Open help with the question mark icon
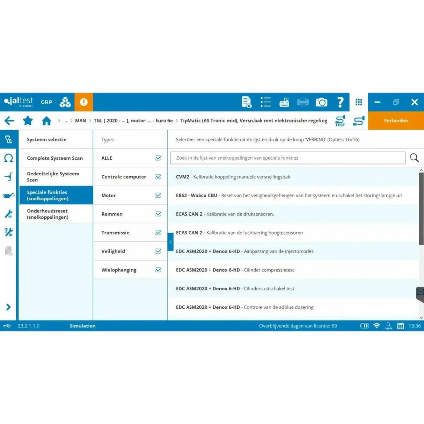This screenshot has width=424, height=424. click(x=340, y=102)
